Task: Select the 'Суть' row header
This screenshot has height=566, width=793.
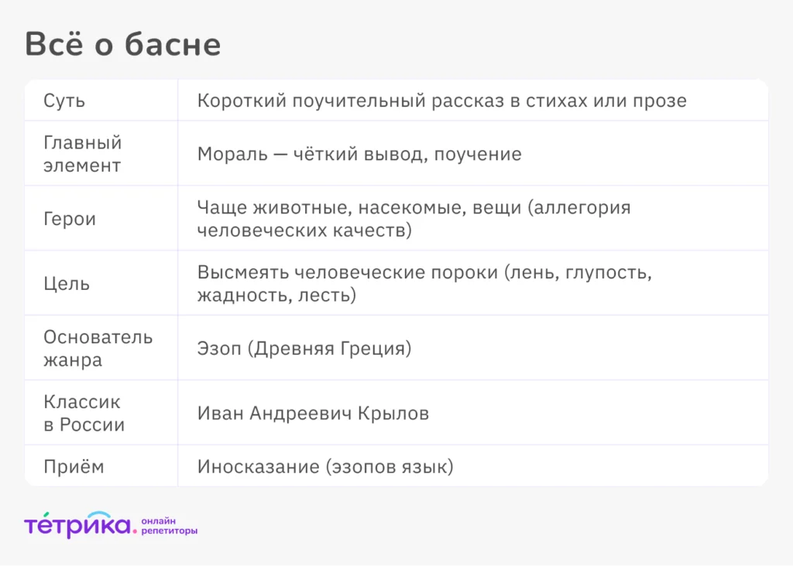Action: click(x=63, y=100)
